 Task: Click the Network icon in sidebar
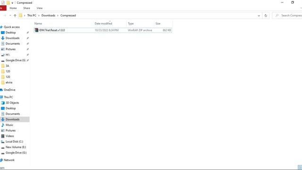pos(1,160)
